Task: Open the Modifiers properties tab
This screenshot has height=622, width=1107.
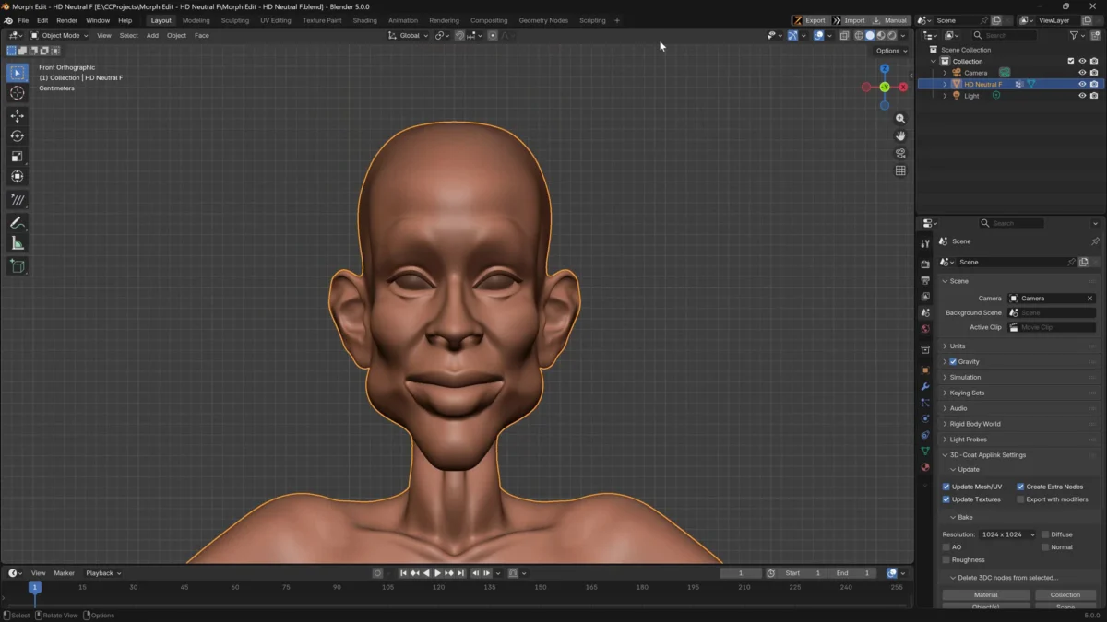Action: (925, 387)
